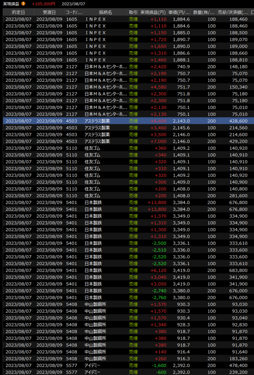
Task: Click the orange warning icon beside 実現損益
Action: (x=23, y=4)
